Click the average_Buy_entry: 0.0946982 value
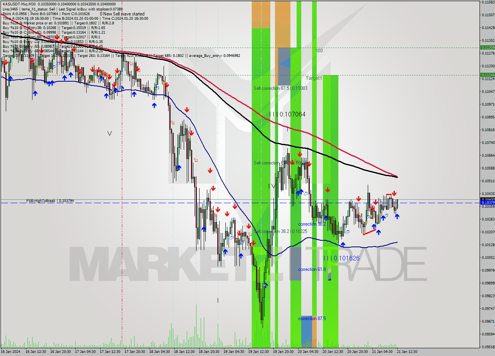 (214, 55)
